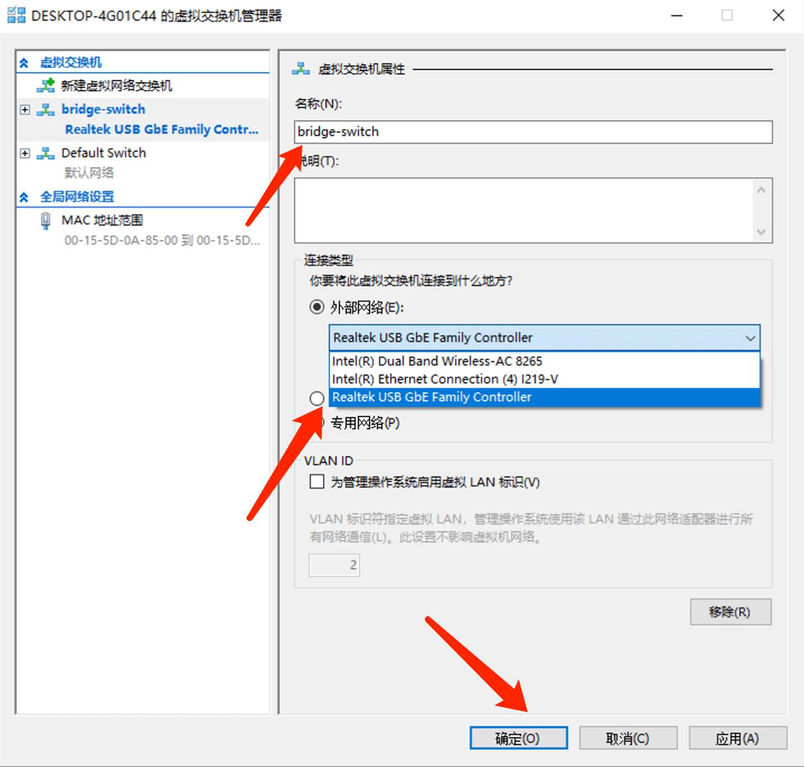
Task: Select the radio button beside the dropdown list
Action: [317, 398]
